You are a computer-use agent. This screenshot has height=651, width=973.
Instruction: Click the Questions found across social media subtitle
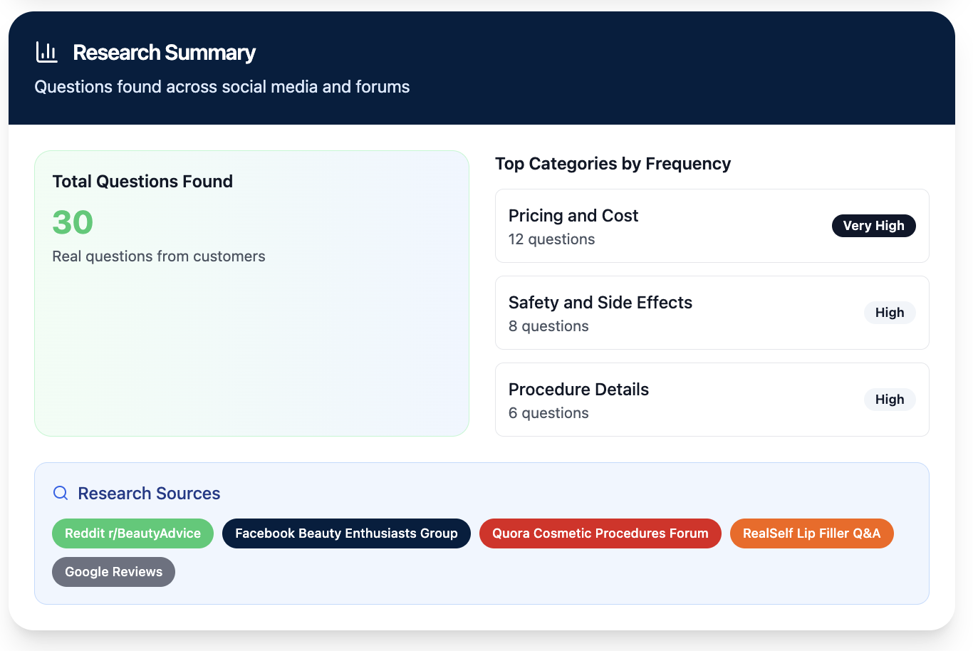coord(222,86)
